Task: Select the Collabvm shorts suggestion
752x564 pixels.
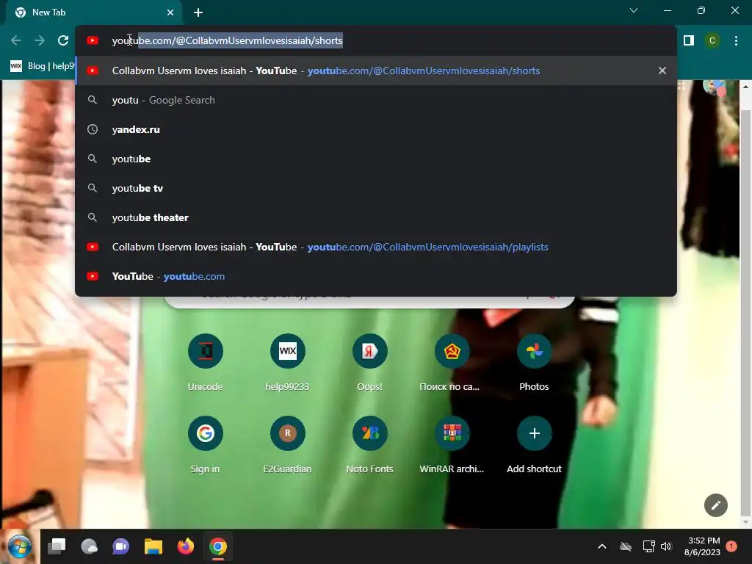Action: (x=375, y=70)
